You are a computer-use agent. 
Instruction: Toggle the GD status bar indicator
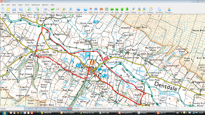(x=176, y=109)
